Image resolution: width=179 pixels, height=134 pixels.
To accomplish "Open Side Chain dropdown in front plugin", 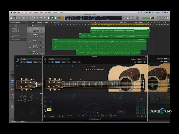I will (141, 59).
